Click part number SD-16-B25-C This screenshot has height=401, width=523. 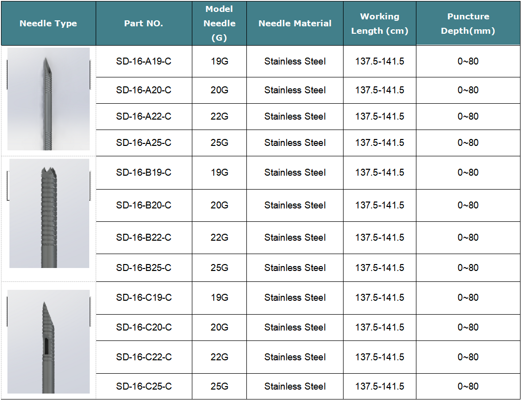[144, 268]
